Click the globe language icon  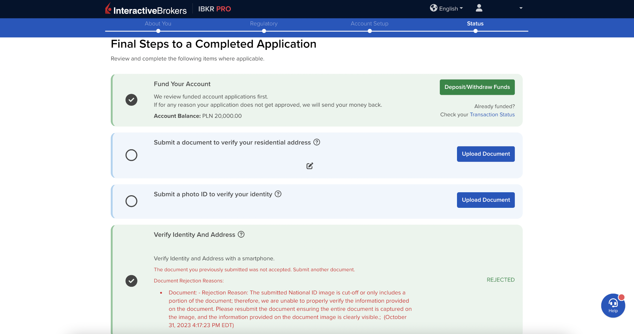pos(433,8)
